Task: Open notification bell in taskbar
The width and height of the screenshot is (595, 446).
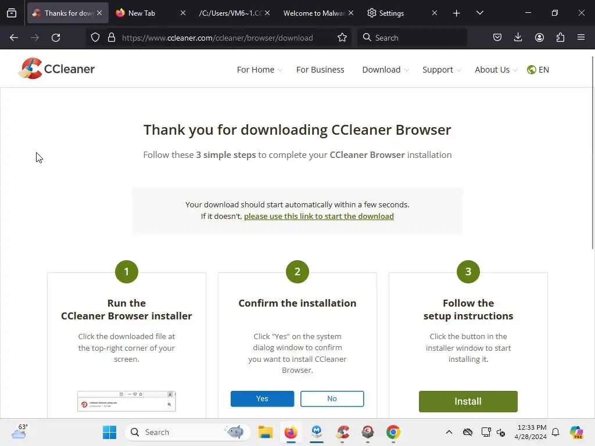Action: click(x=555, y=432)
